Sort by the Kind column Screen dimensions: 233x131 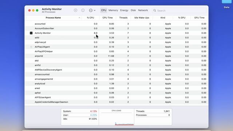click(163, 18)
